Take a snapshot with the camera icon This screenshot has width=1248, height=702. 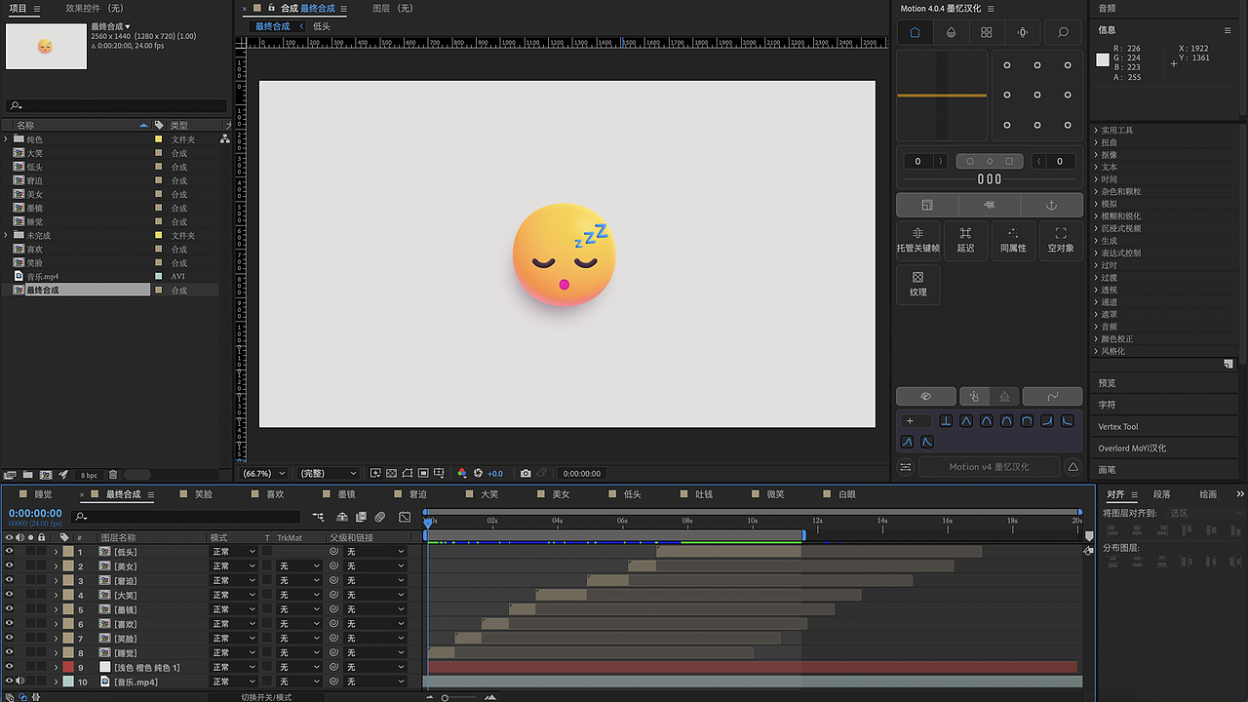point(526,473)
